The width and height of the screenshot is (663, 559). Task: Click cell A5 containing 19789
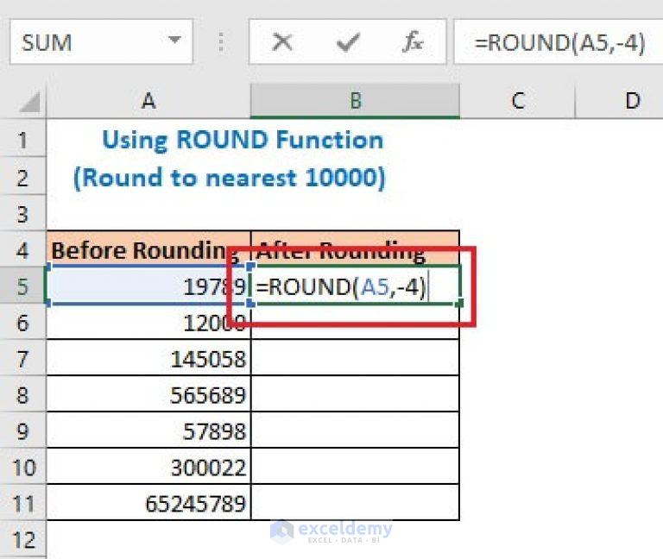pyautogui.click(x=148, y=286)
